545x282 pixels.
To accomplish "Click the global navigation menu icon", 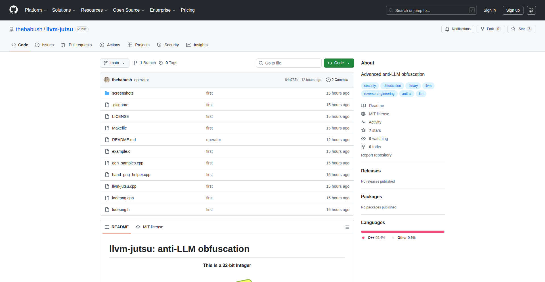I will [x=531, y=10].
